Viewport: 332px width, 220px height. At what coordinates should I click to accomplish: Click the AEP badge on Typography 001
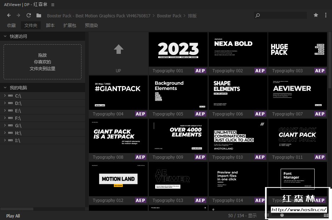(x=200, y=71)
